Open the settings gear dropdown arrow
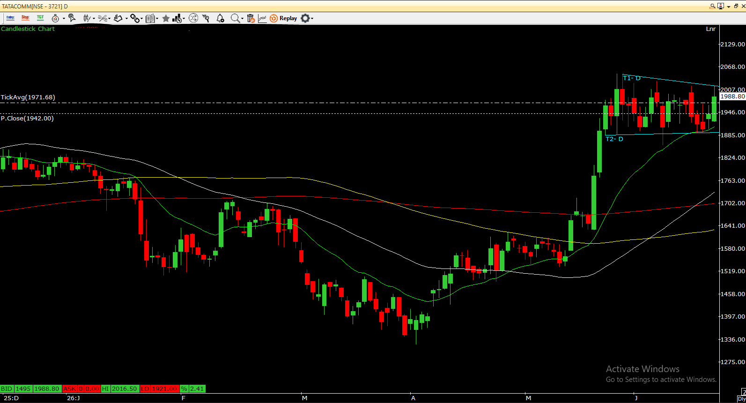Screen dimensions: 746x403 [x=312, y=19]
